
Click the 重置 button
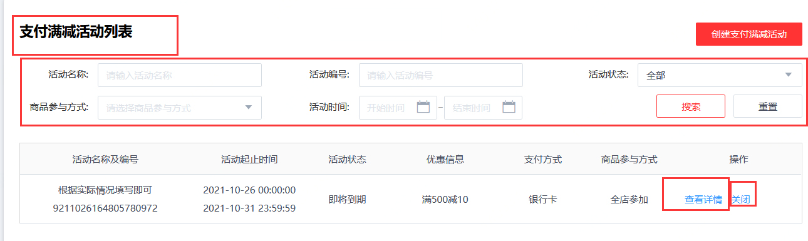pos(768,106)
